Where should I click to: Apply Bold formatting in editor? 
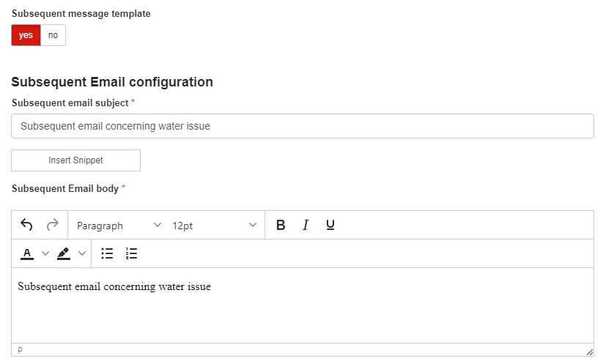click(281, 225)
